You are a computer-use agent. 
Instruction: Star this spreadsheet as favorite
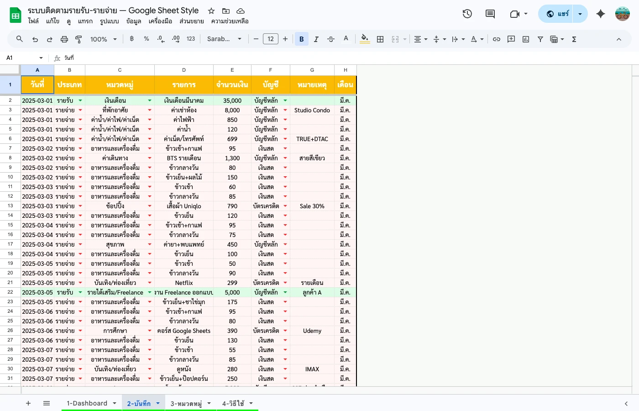click(x=211, y=11)
